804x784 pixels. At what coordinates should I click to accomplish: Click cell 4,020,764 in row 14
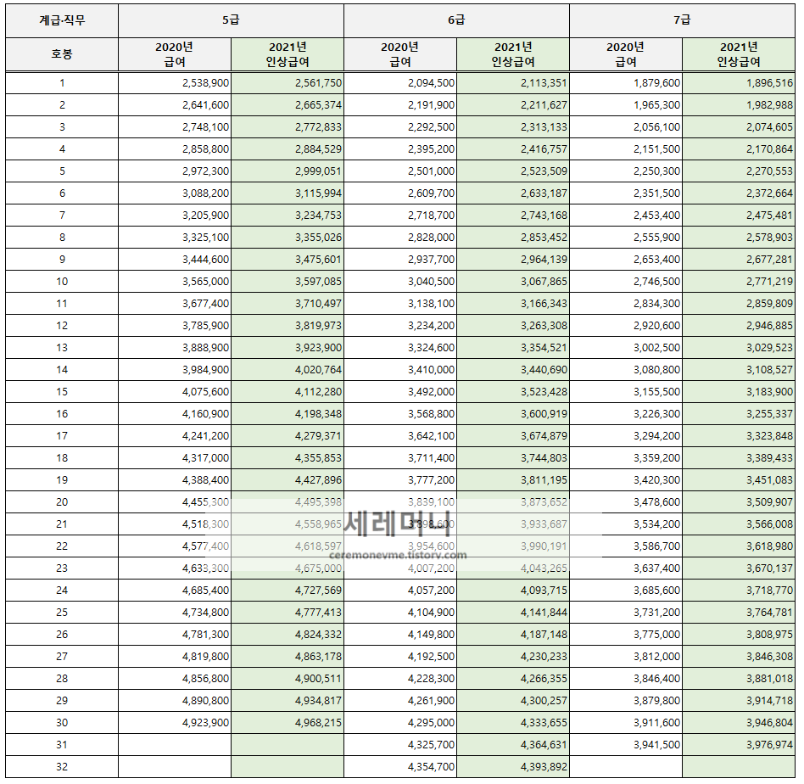[288, 370]
